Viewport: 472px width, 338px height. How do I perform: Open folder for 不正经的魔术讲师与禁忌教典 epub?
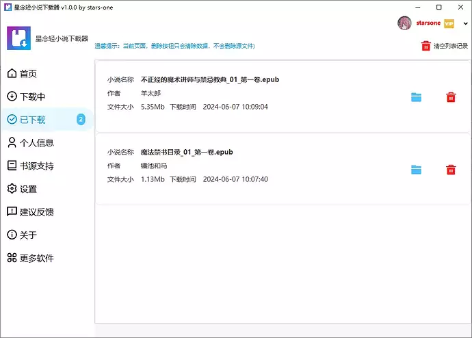pyautogui.click(x=416, y=97)
